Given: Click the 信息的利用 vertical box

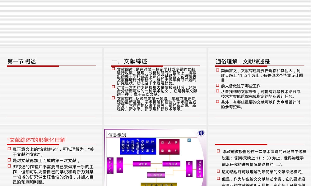Looking at the screenshot, I should [200, 169].
